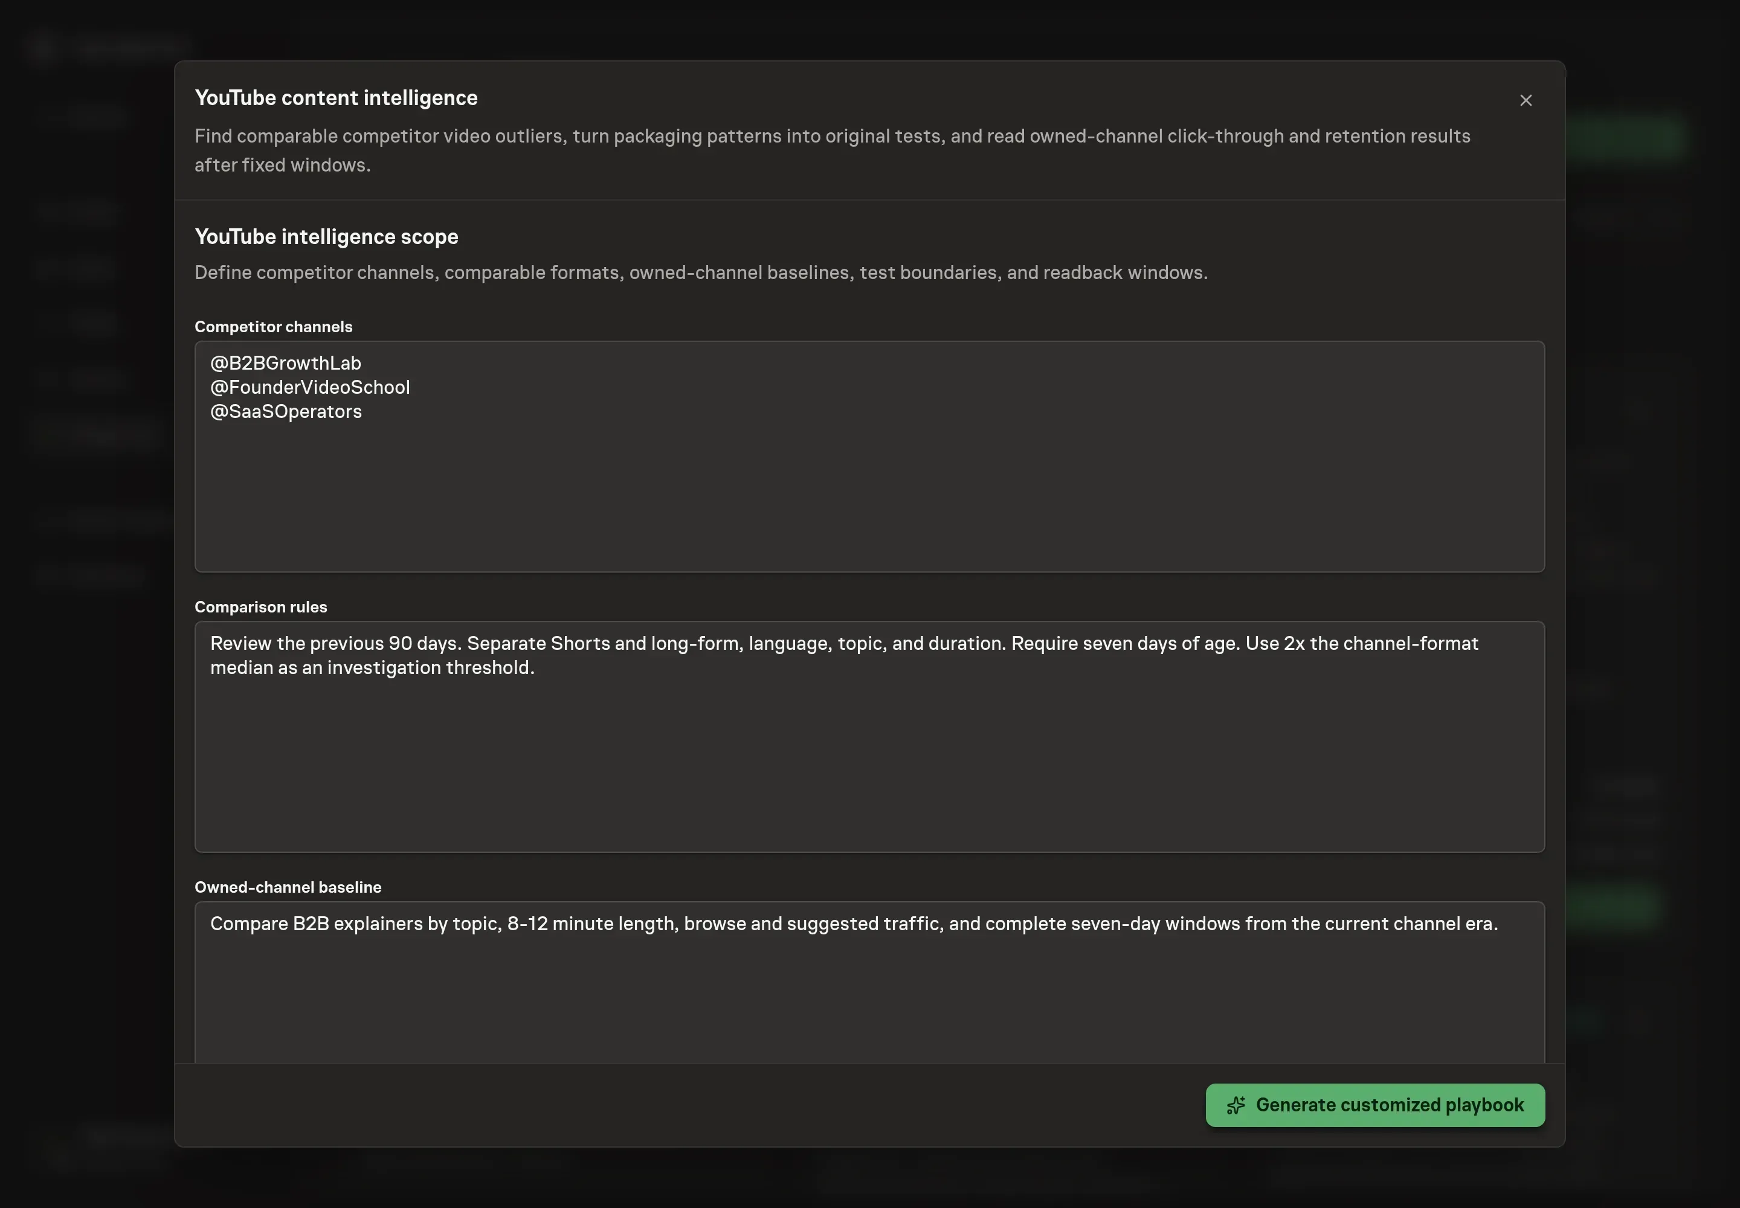Click Generate customized playbook button
1740x1208 pixels.
[x=1375, y=1105]
